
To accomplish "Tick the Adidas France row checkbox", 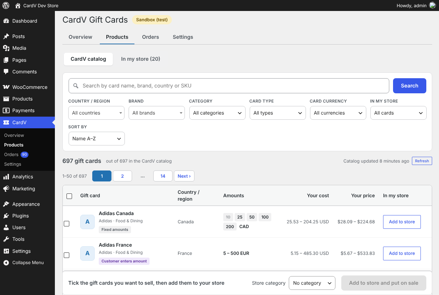I will point(67,255).
